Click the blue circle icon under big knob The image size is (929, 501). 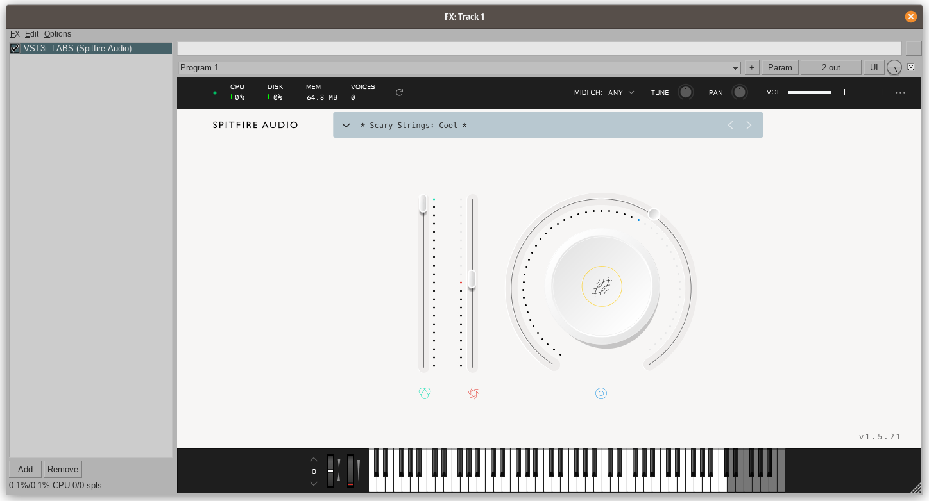tap(601, 393)
